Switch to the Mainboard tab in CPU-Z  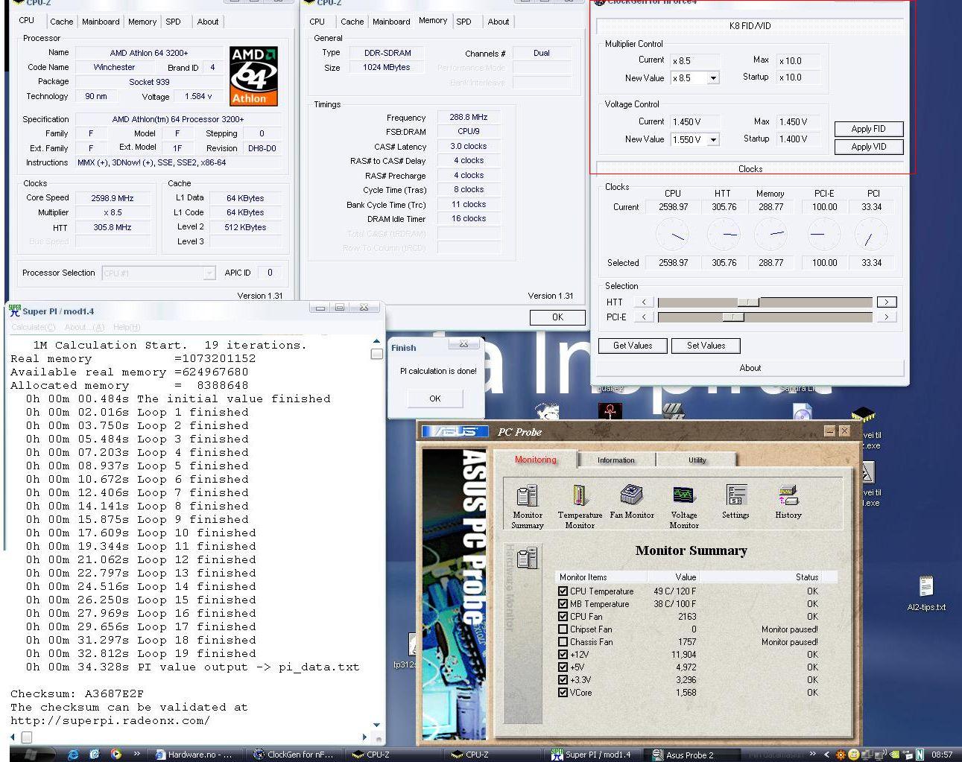100,22
